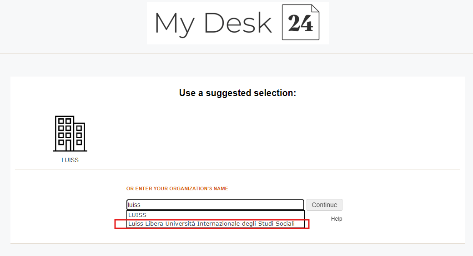The height and width of the screenshot is (256, 473).
Task: Focus the organization name text field
Action: [215, 205]
